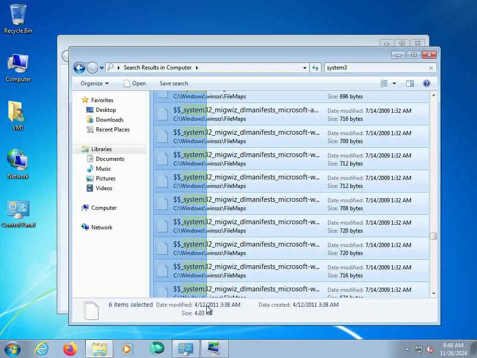Click the Open toolbar button
The width and height of the screenshot is (477, 358).
click(135, 83)
